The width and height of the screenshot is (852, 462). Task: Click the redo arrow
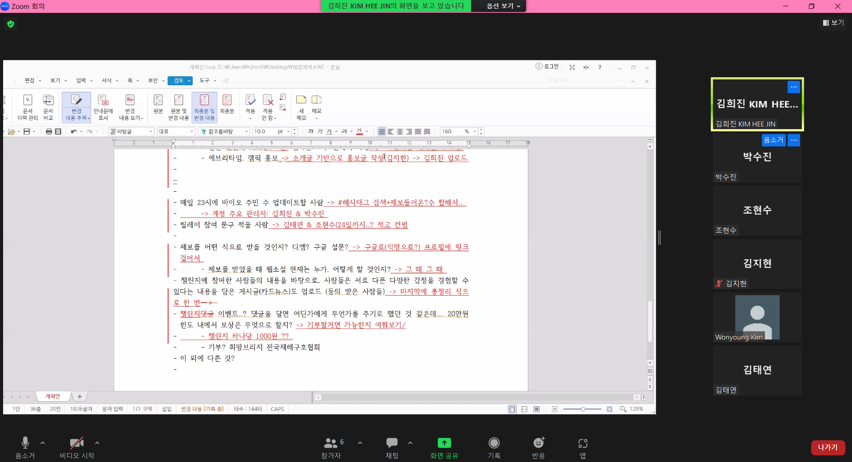tap(89, 131)
